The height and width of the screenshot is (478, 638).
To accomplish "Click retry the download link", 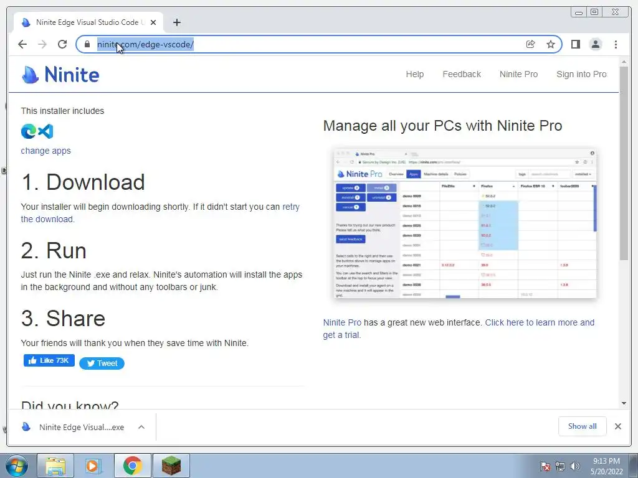I will (291, 207).
